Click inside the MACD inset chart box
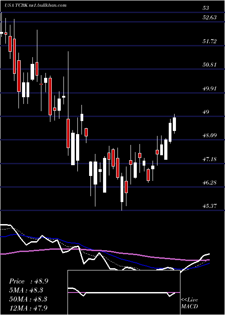Screen dimensions: 225x315 (x=124, y=292)
